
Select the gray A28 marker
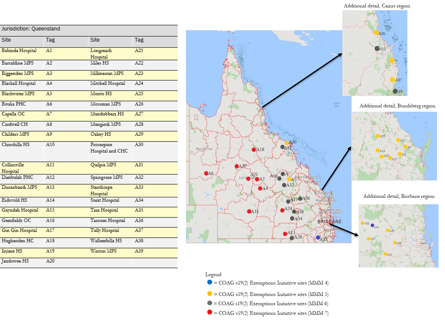[292, 238]
